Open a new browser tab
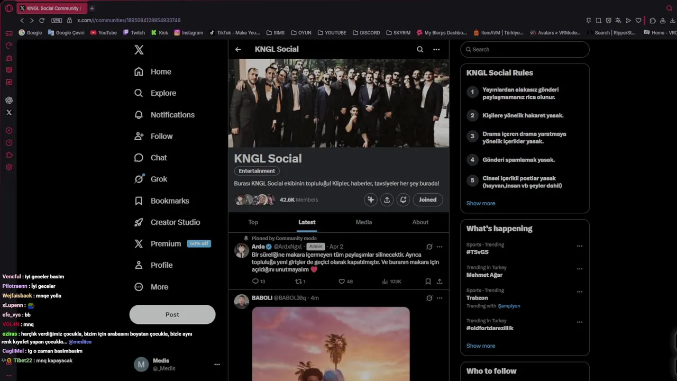This screenshot has width=677, height=381. click(x=92, y=8)
